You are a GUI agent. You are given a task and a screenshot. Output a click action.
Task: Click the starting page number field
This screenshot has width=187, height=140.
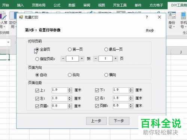tap(72, 59)
